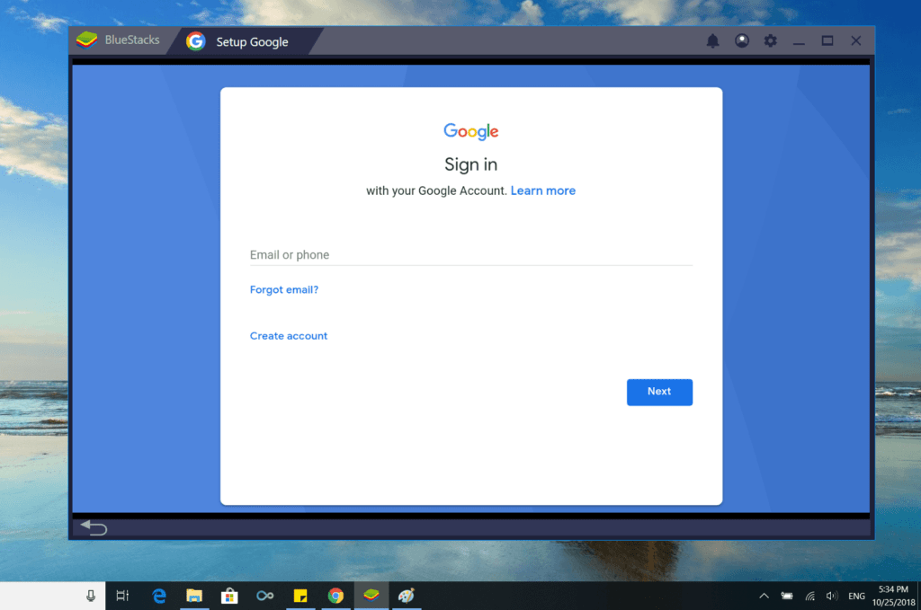Click the taskbar volume speaker icon
The width and height of the screenshot is (921, 610).
[832, 596]
